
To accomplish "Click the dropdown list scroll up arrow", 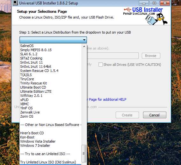I will pos(84,46).
